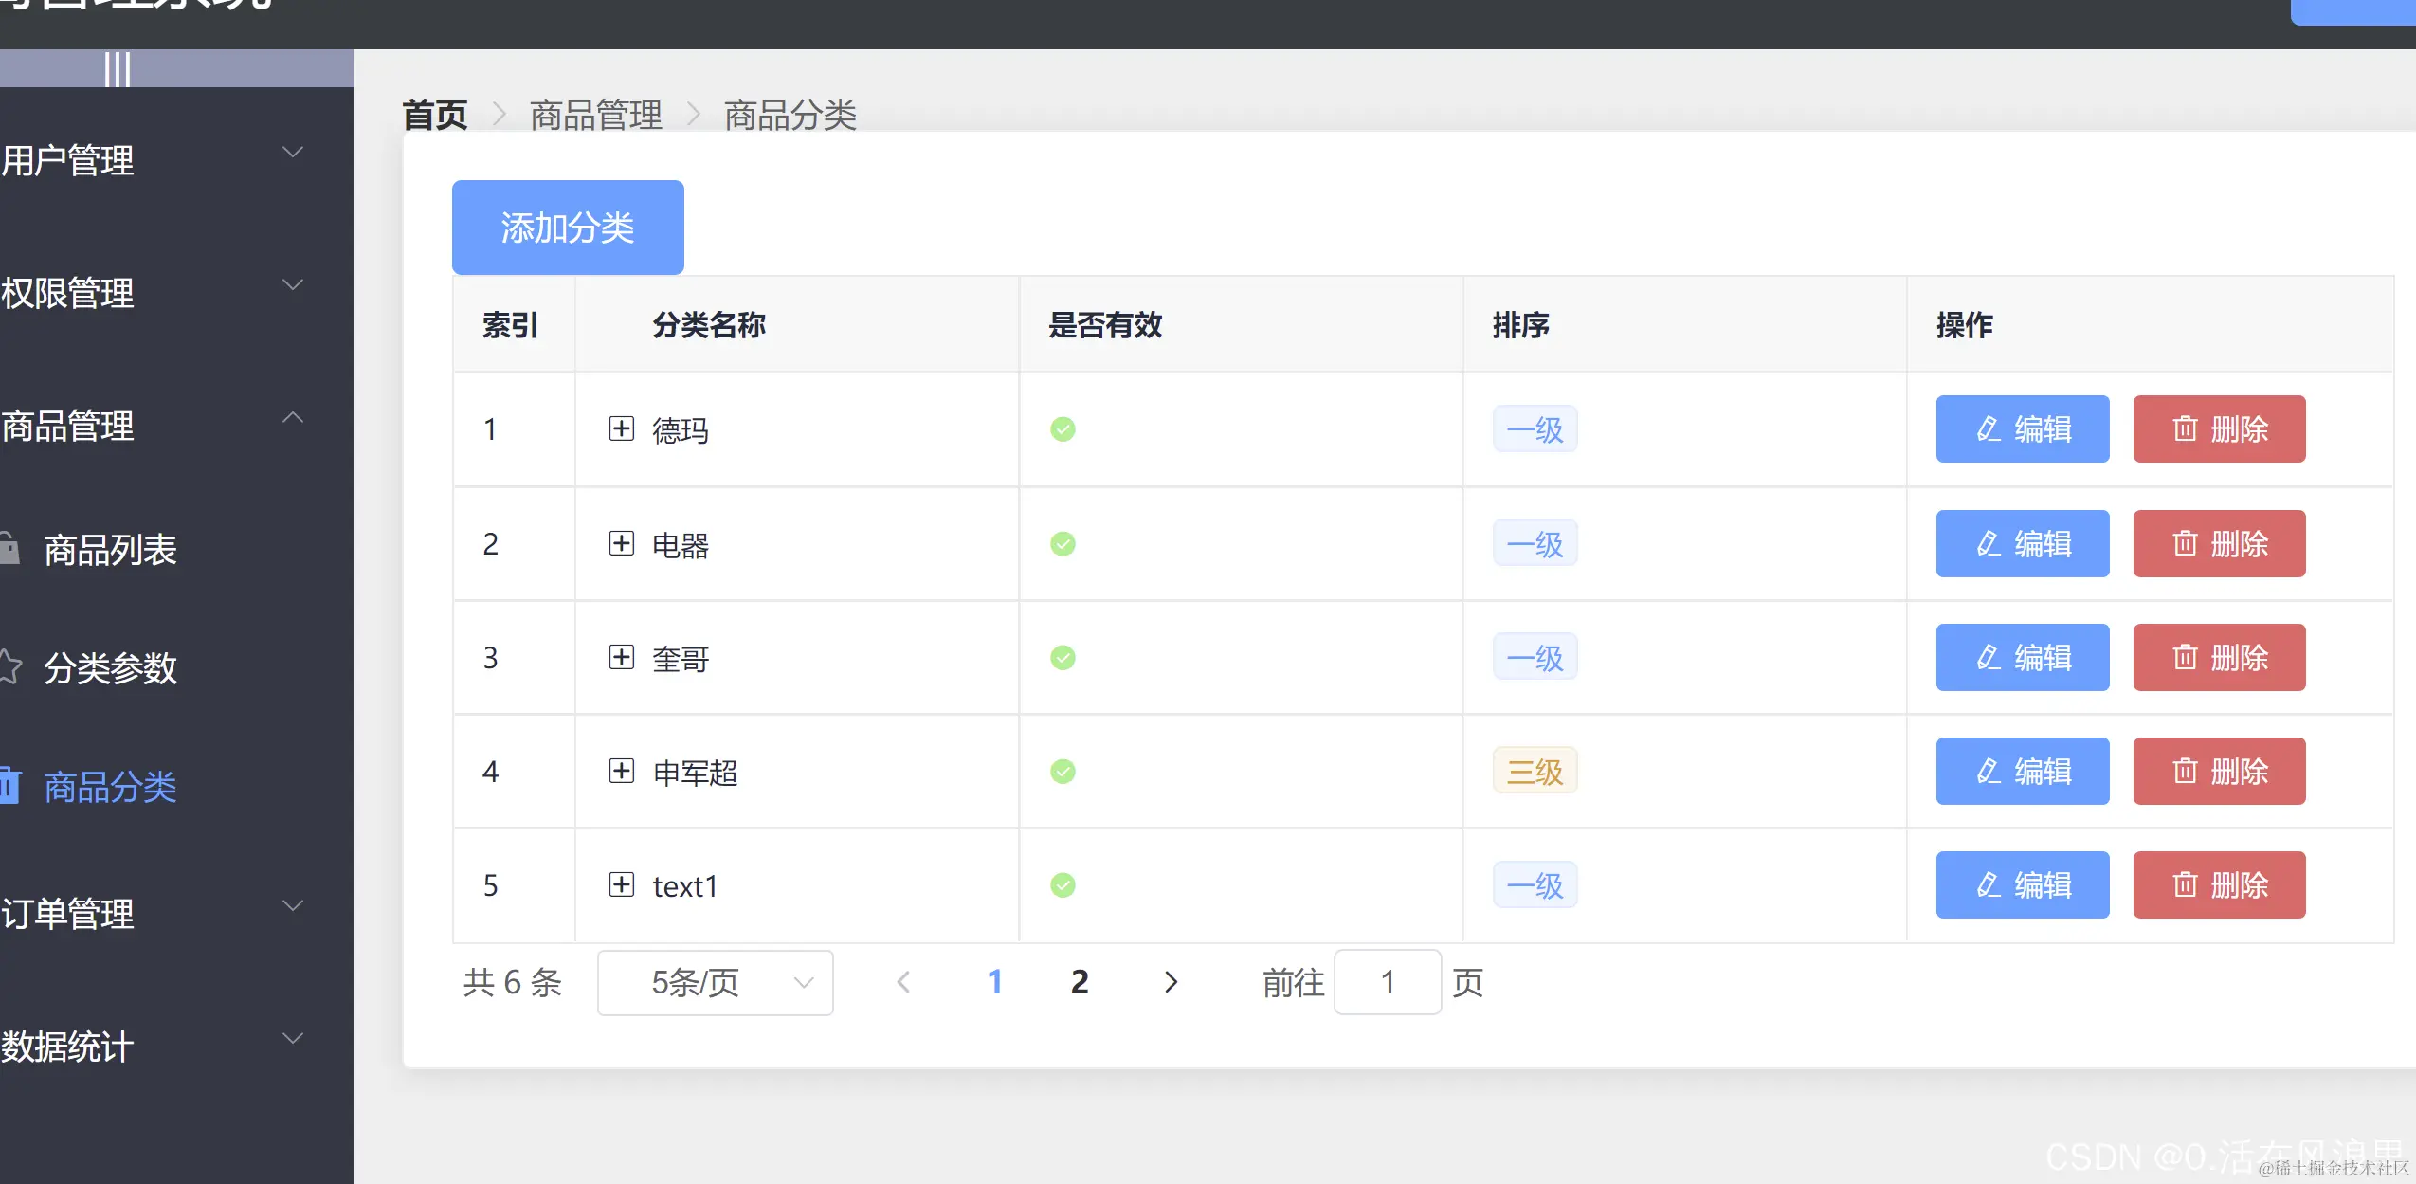
Task: Click the green valid icon for 德玛
Action: click(x=1063, y=429)
